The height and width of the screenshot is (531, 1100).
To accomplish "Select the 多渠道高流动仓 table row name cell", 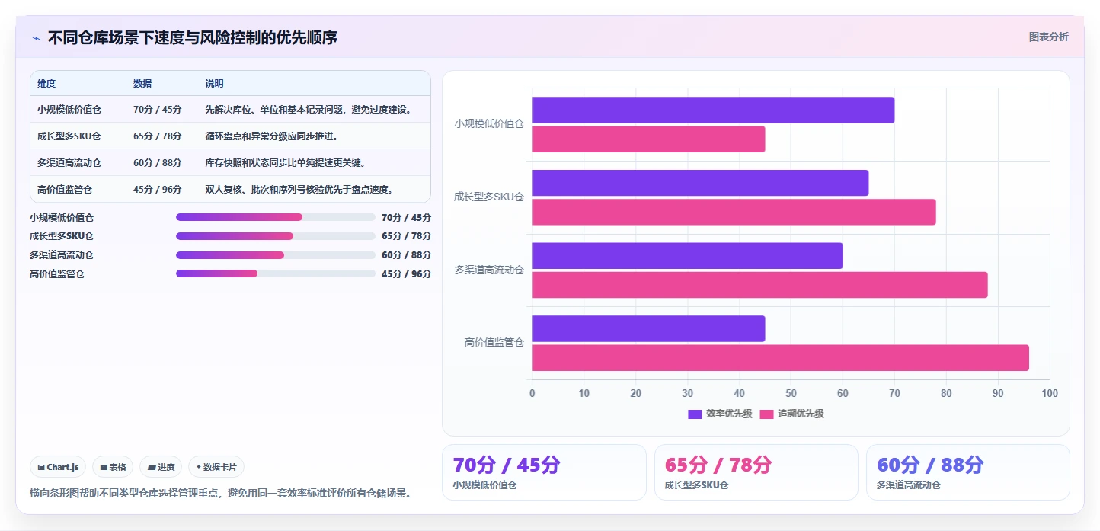I will click(x=69, y=162).
